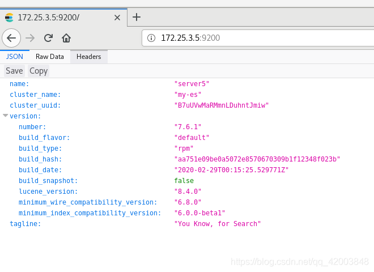Screen dimensions: 374x272
Task: Open the Headers tab
Action: [89, 57]
